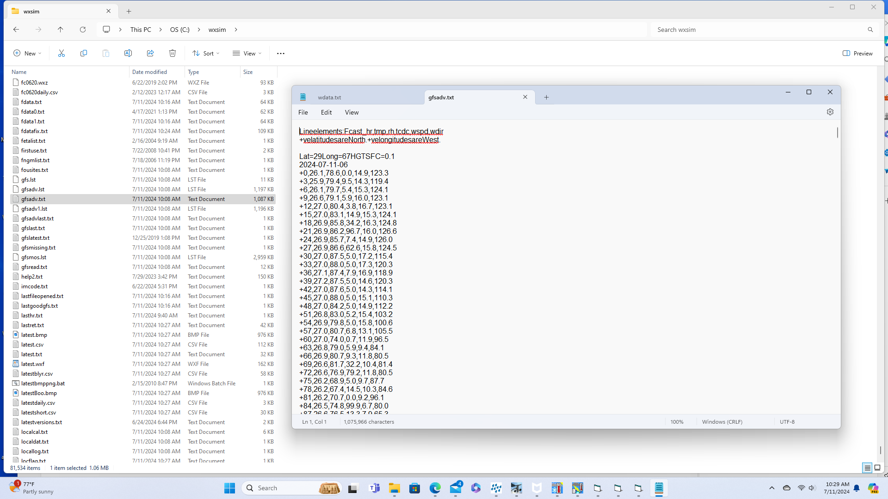
Task: Expand chevron after This PC breadcrumb
Action: coord(160,30)
